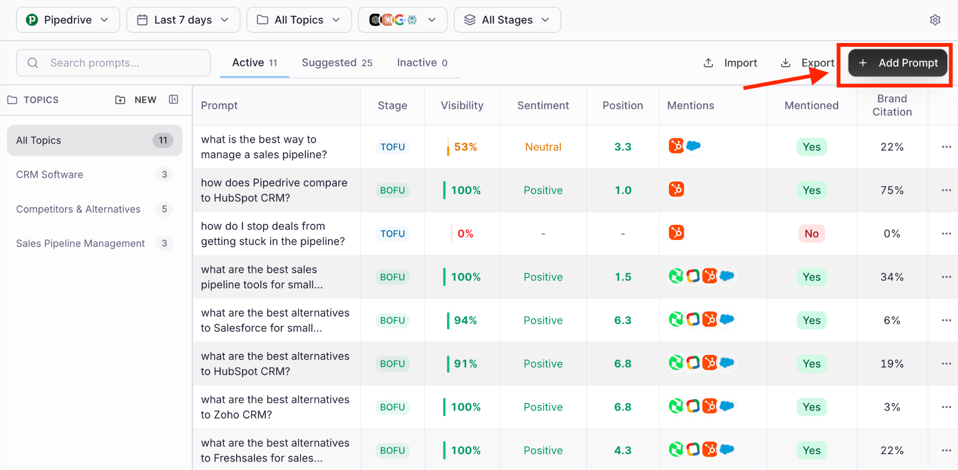The width and height of the screenshot is (958, 470).
Task: Click the 53% visibility value
Action: 465,147
